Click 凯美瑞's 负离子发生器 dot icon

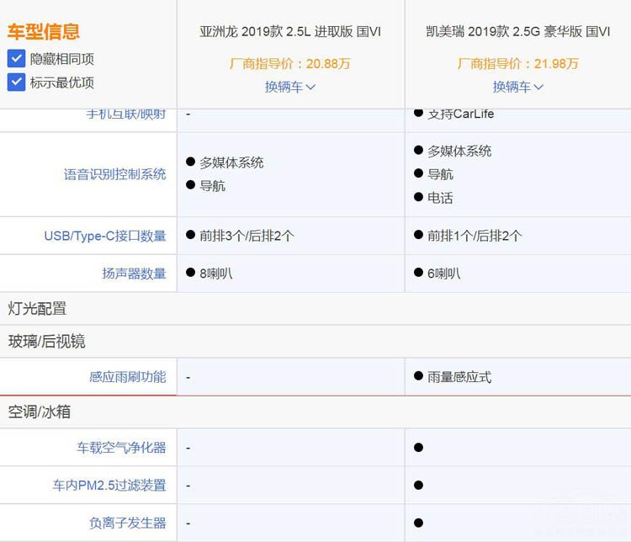pyautogui.click(x=419, y=523)
